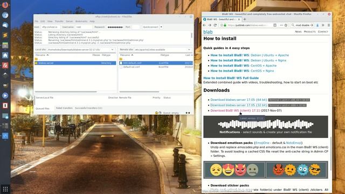Open the Server menu in FileZilla
The height and width of the screenshot is (194, 345).
70,22
